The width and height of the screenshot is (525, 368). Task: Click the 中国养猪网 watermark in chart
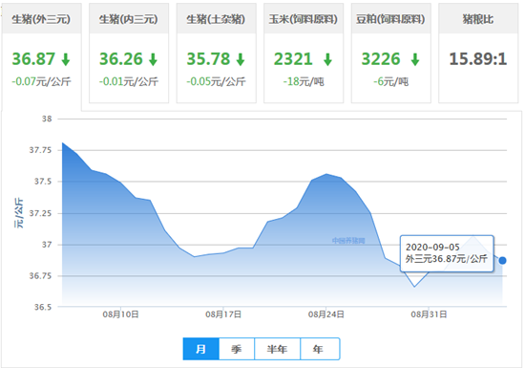coord(348,241)
